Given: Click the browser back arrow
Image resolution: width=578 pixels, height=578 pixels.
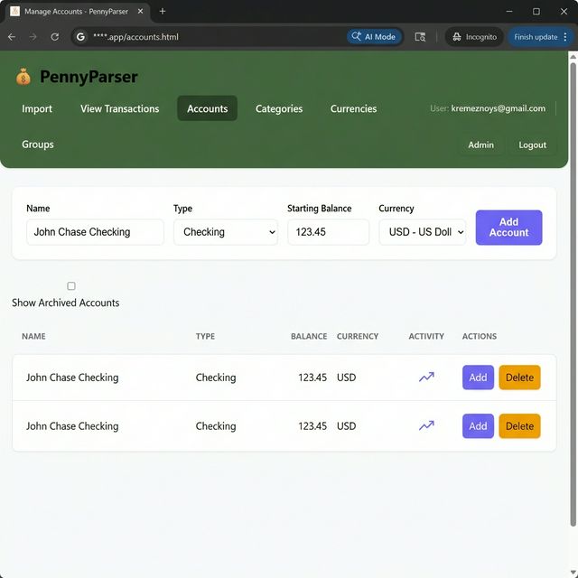Looking at the screenshot, I should [x=12, y=37].
